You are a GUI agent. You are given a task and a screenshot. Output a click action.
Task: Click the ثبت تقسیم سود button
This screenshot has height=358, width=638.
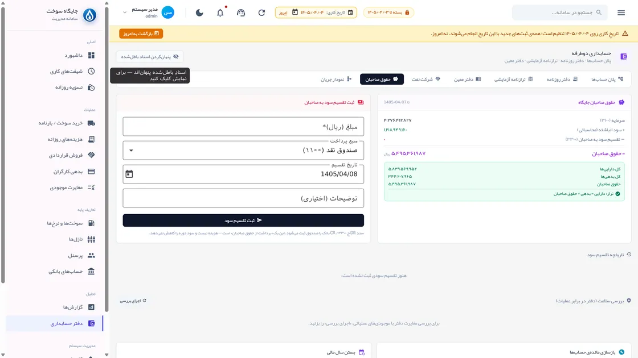click(243, 220)
